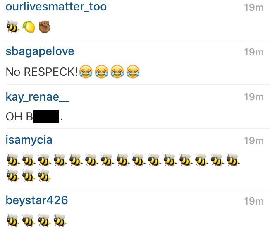270x236 pixels.
Task: Click first crying-laughing emoji after RESPECK
Action: pos(86,72)
